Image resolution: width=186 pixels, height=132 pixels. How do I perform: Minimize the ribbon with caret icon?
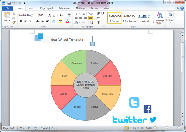[x=178, y=8]
